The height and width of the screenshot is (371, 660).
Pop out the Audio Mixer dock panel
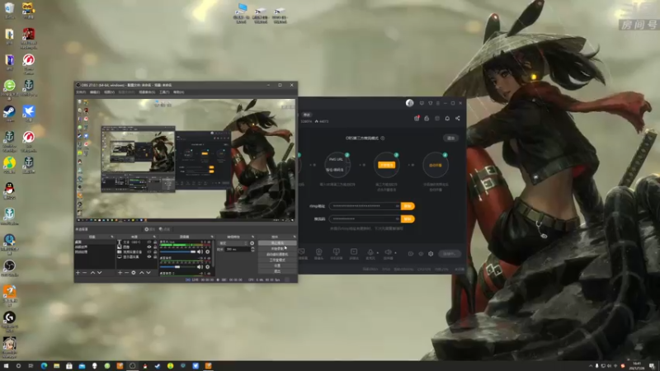(x=212, y=237)
